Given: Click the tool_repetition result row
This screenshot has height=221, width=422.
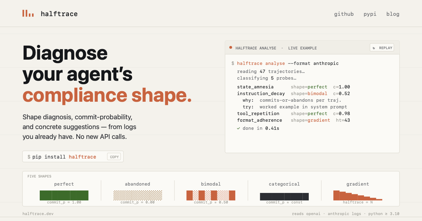Looking at the screenshot, I should pyautogui.click(x=293, y=114).
